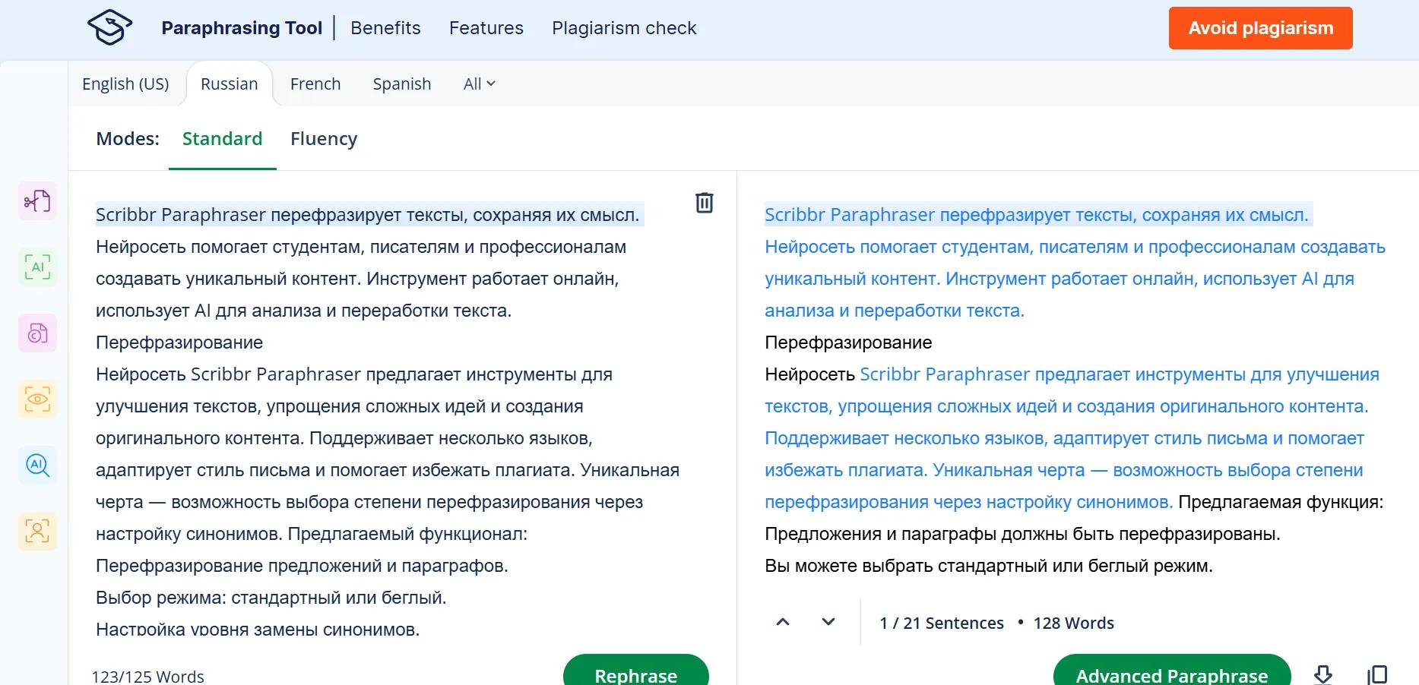This screenshot has height=685, width=1419.
Task: Open the paraphrasing tool sidebar icon
Action: click(x=37, y=201)
